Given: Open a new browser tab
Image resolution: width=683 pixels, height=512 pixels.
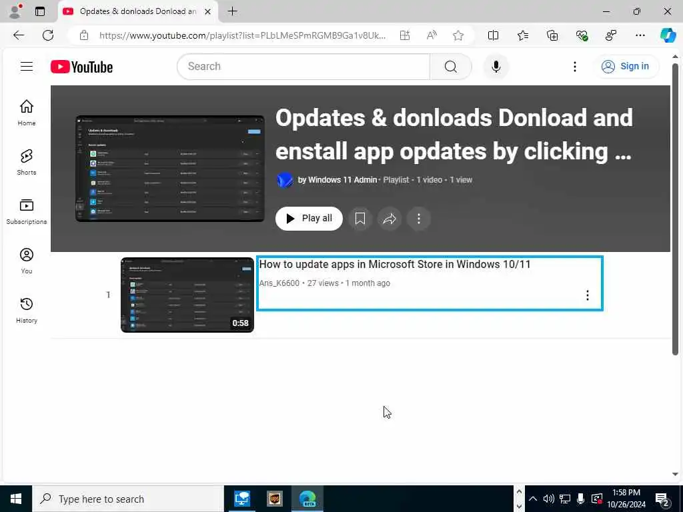Looking at the screenshot, I should 233,11.
